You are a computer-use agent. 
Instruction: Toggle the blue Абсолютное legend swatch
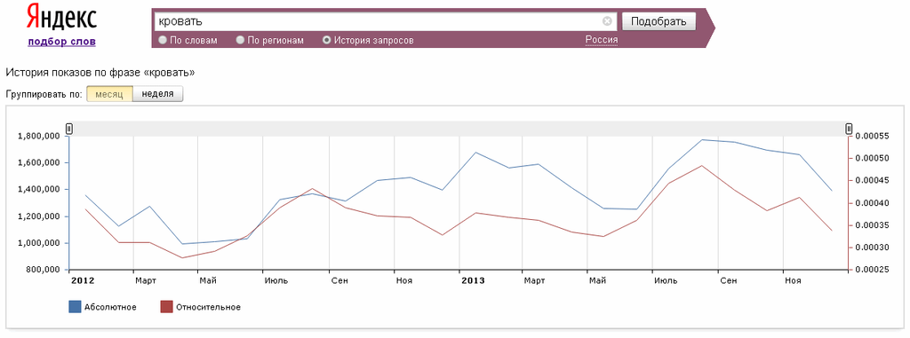click(75, 307)
